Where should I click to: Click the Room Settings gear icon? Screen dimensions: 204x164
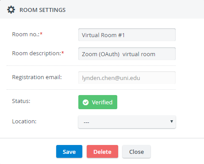[x=11, y=10]
